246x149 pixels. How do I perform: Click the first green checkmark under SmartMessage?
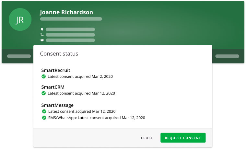coord(44,111)
